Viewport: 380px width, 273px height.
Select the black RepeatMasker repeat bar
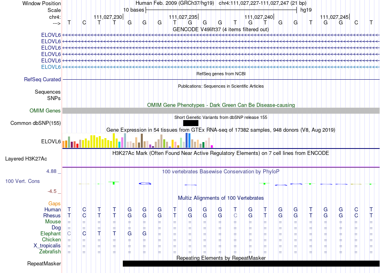pos(251,263)
